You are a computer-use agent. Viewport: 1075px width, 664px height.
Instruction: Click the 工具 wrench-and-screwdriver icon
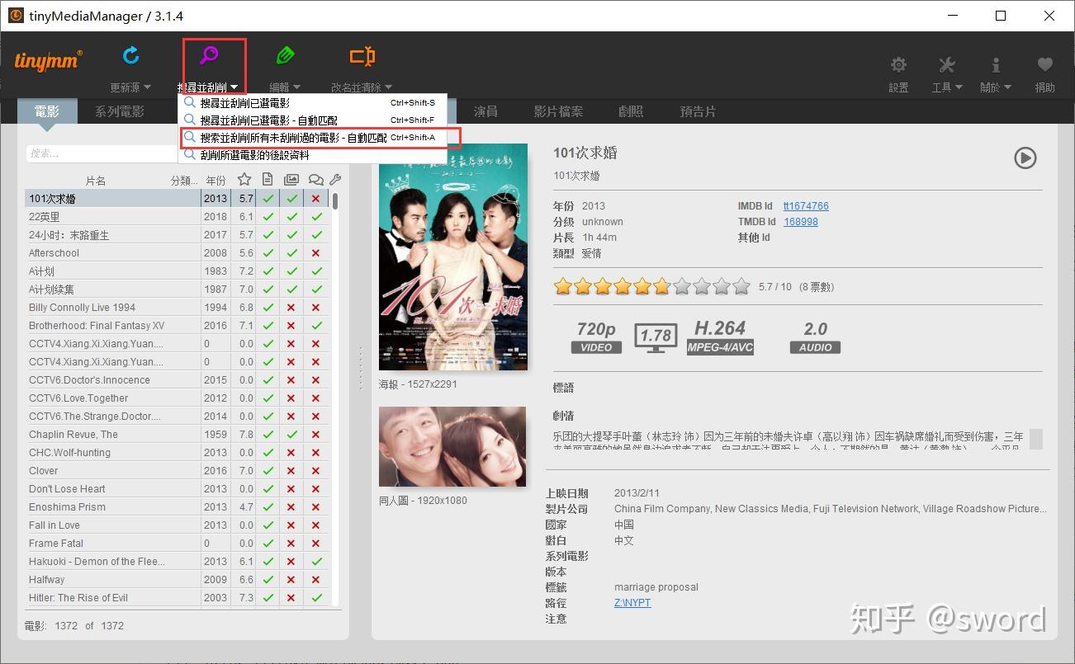click(x=946, y=64)
